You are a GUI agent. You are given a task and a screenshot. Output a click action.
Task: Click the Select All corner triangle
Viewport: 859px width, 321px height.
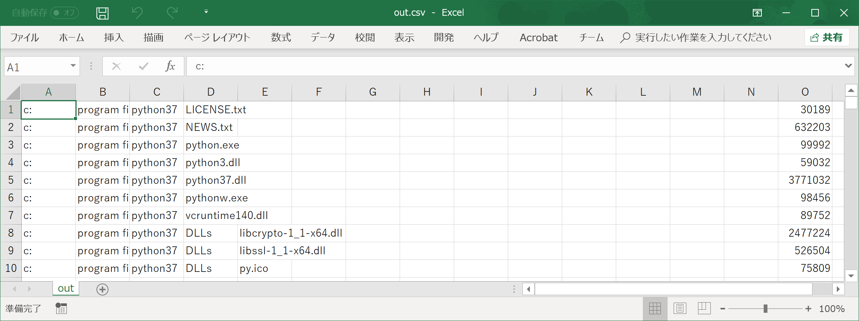[13, 92]
